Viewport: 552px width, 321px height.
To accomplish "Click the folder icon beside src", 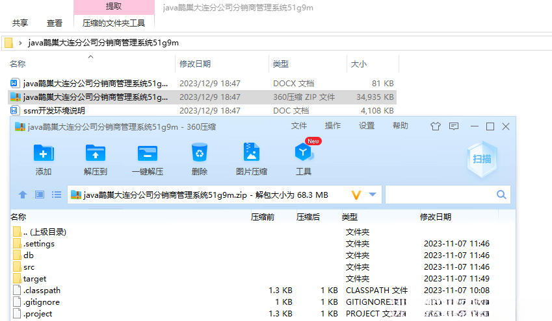I will tap(17, 267).
